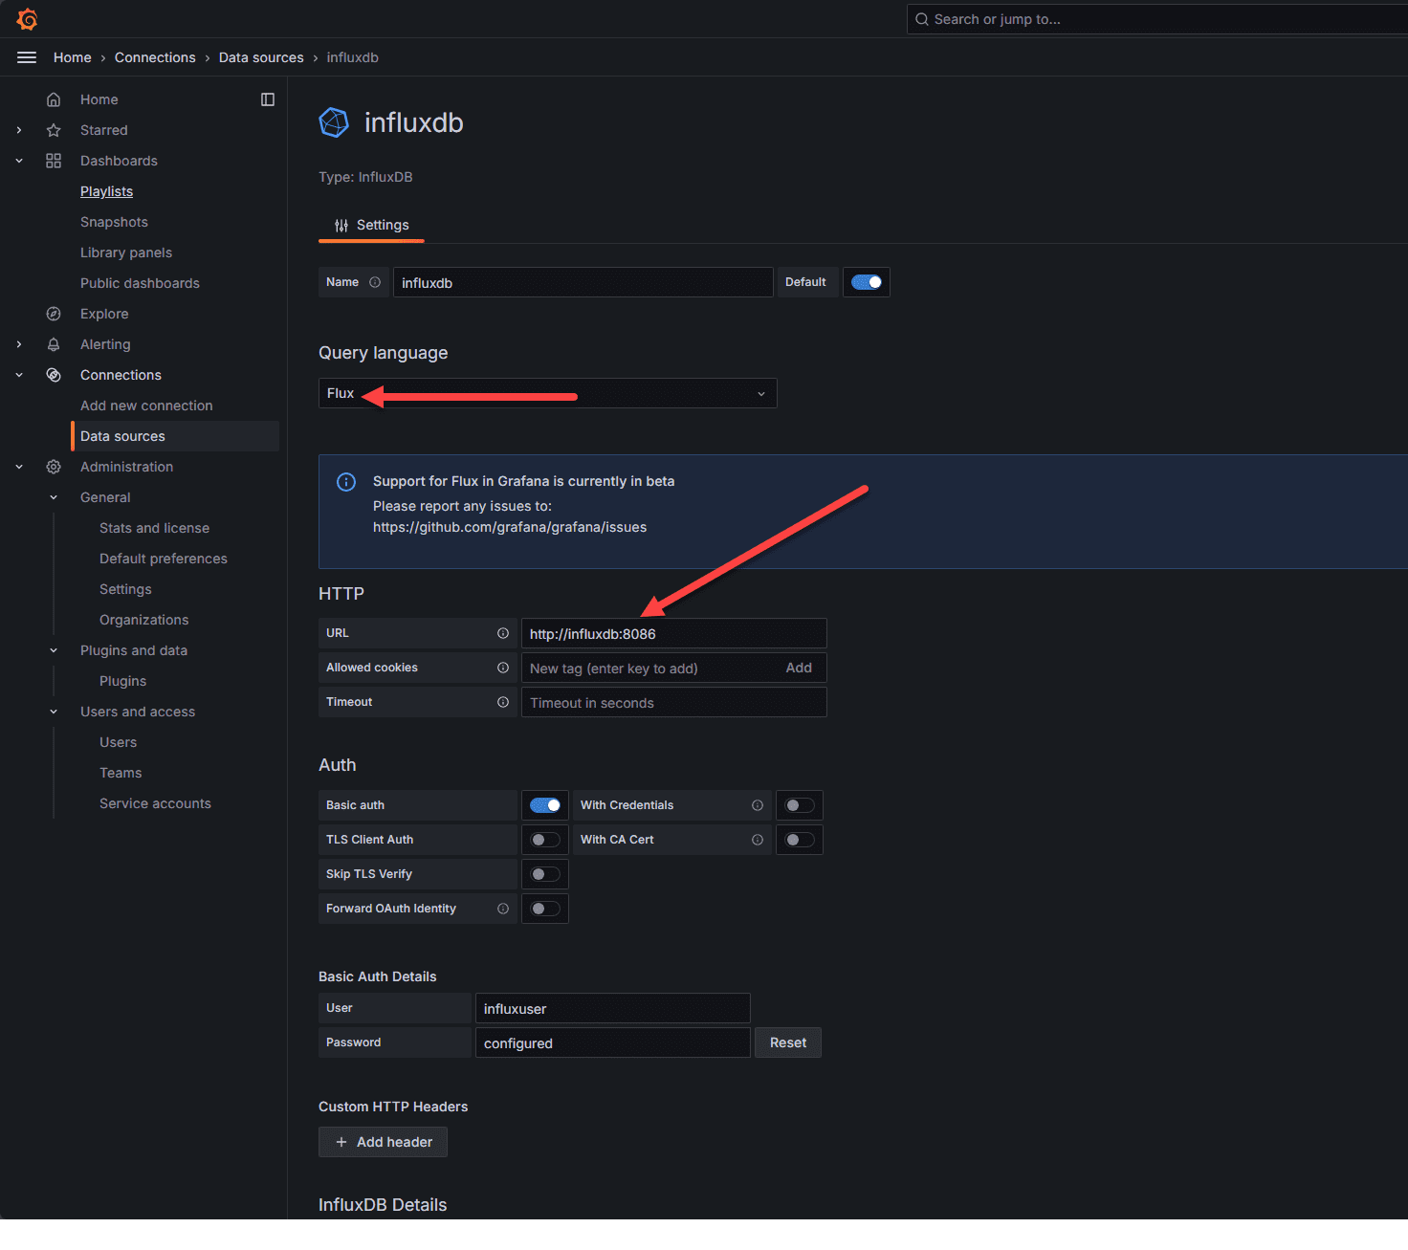Expand the Starred section chevron
The height and width of the screenshot is (1250, 1408).
click(19, 130)
